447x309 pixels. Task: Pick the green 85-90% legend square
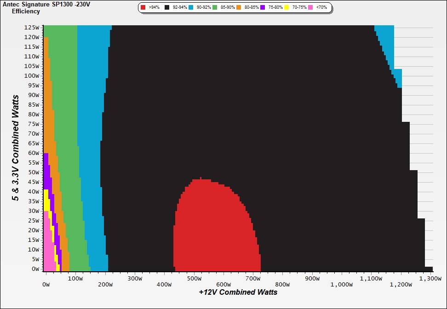tap(215, 8)
